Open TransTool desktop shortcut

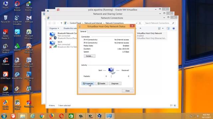pyautogui.click(x=29, y=90)
